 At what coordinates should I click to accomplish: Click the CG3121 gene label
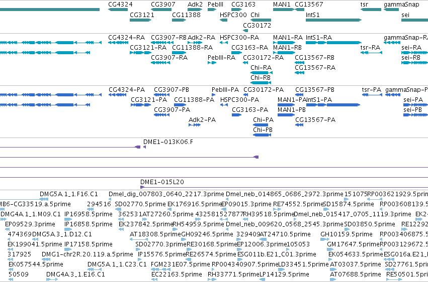click(x=142, y=15)
